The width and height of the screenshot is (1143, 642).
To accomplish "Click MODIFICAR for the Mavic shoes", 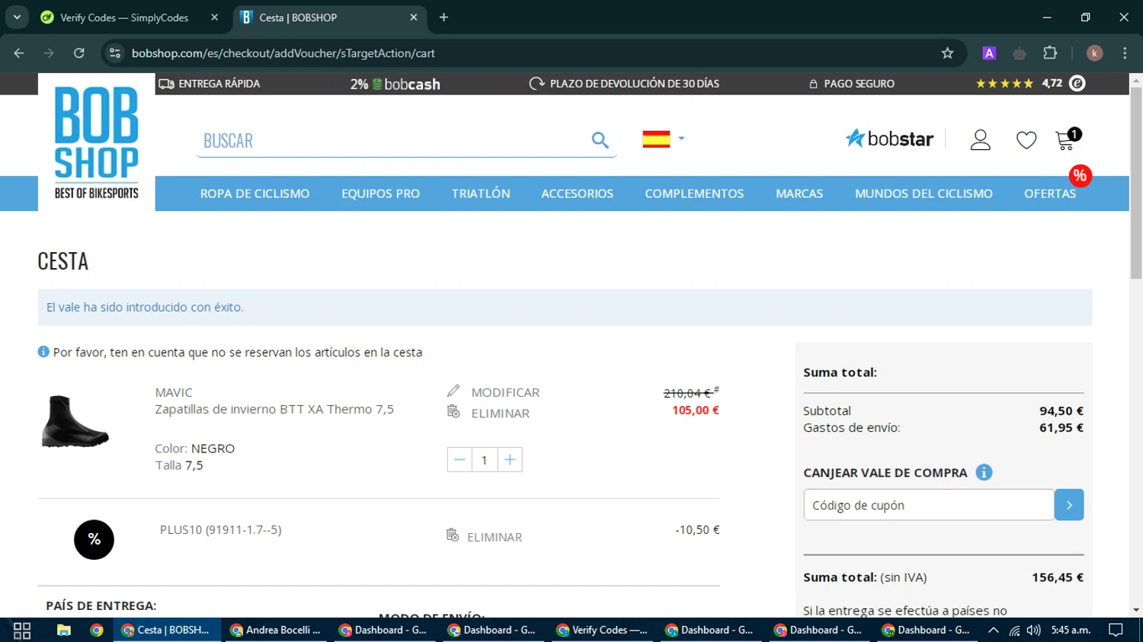I will coord(493,391).
